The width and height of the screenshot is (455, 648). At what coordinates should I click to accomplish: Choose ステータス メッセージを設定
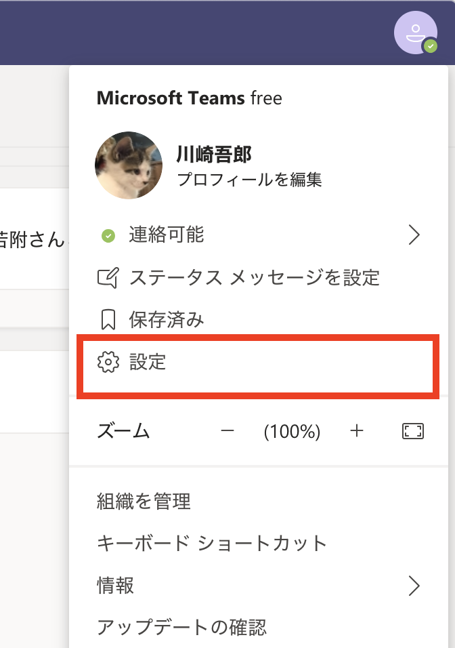pyautogui.click(x=254, y=277)
